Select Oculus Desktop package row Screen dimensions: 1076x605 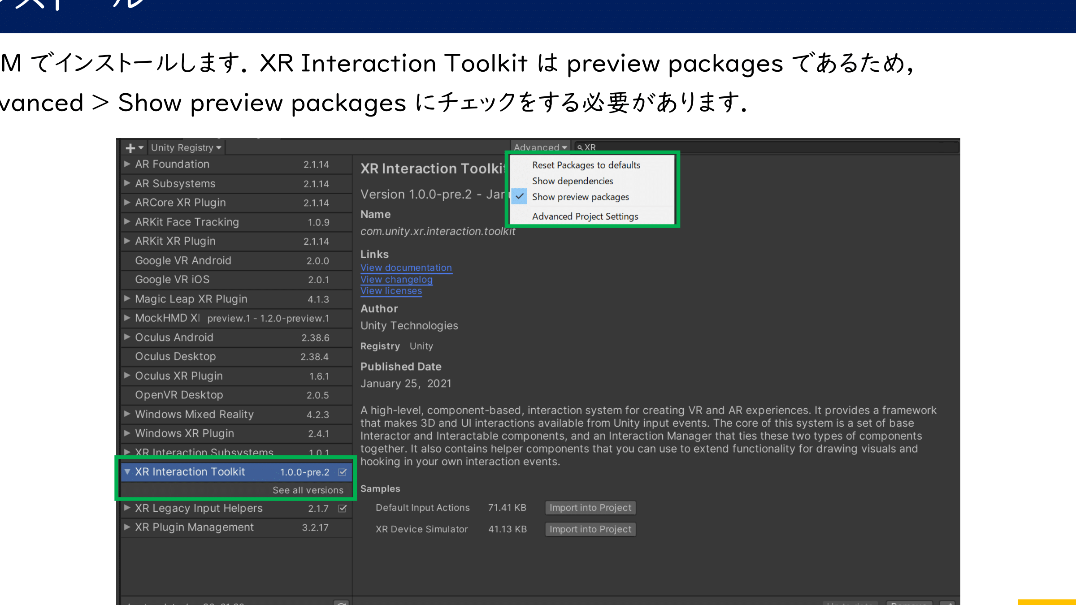236,357
